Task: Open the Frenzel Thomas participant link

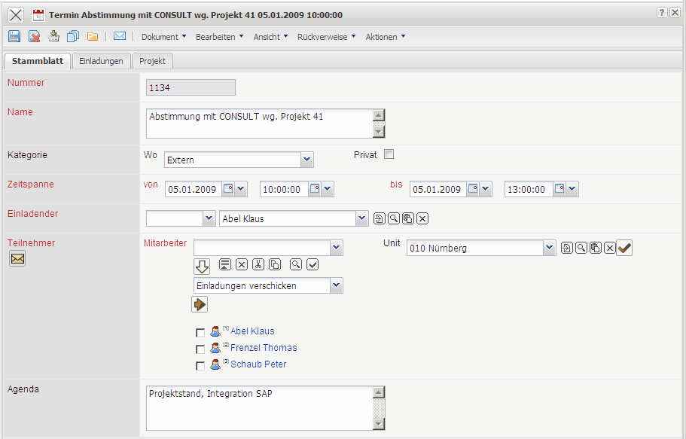Action: click(x=264, y=348)
